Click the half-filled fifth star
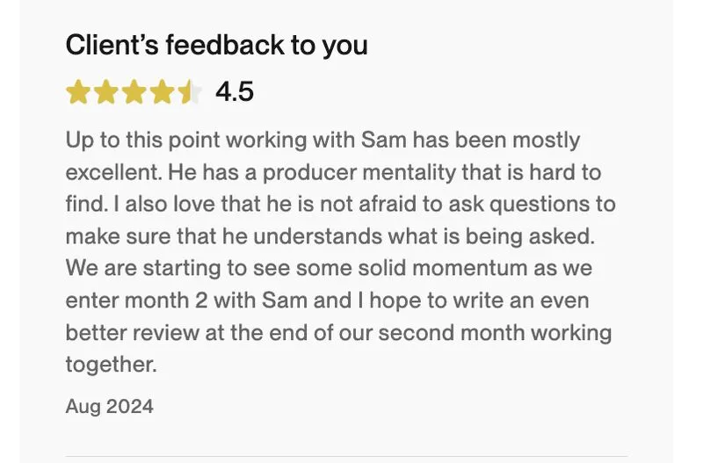This screenshot has height=463, width=703. pyautogui.click(x=189, y=92)
